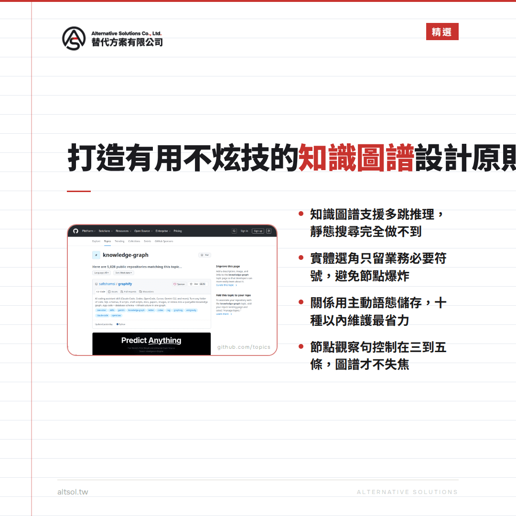
Task: Click the codex topic tag
Action: tap(161, 311)
